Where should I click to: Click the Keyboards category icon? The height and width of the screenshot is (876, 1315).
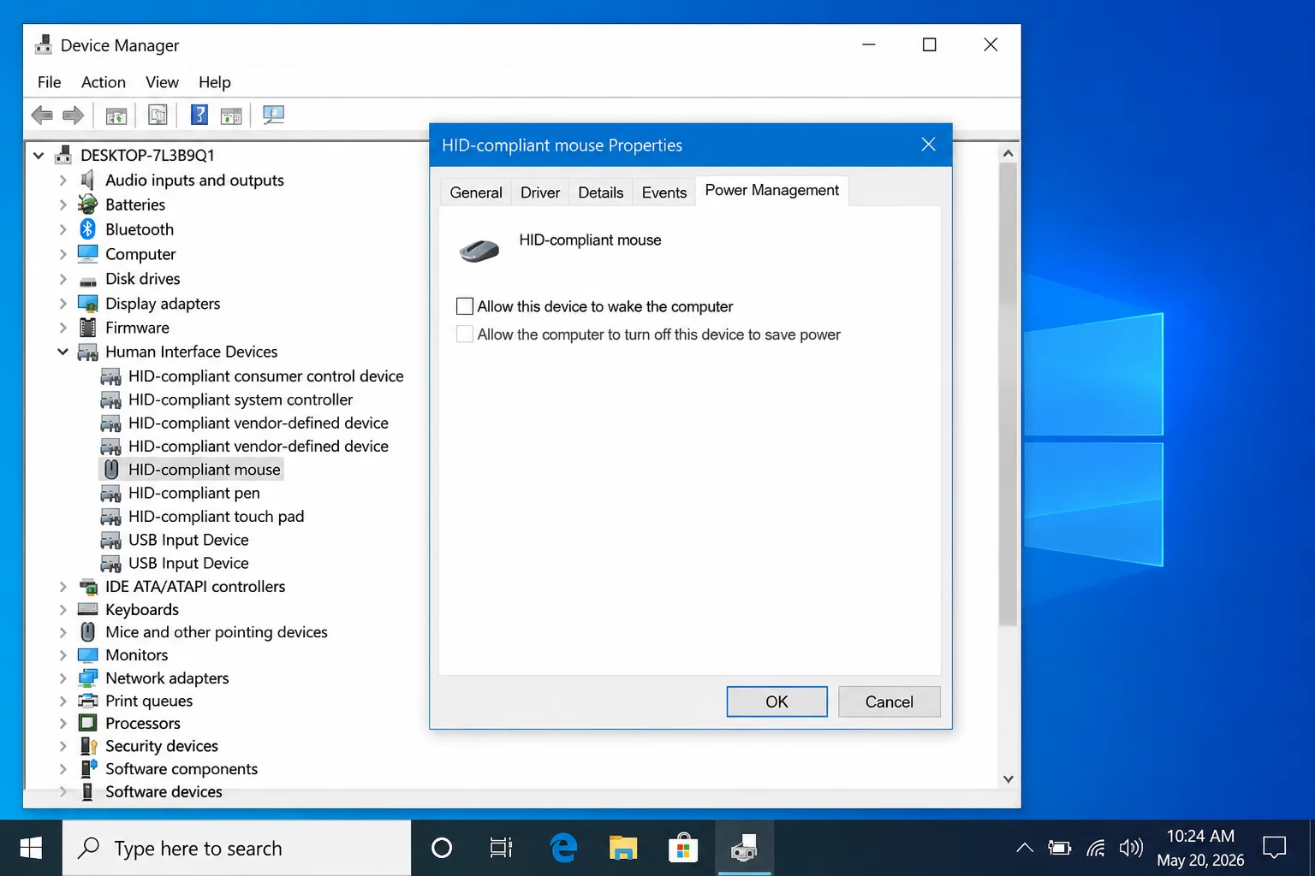(x=87, y=609)
